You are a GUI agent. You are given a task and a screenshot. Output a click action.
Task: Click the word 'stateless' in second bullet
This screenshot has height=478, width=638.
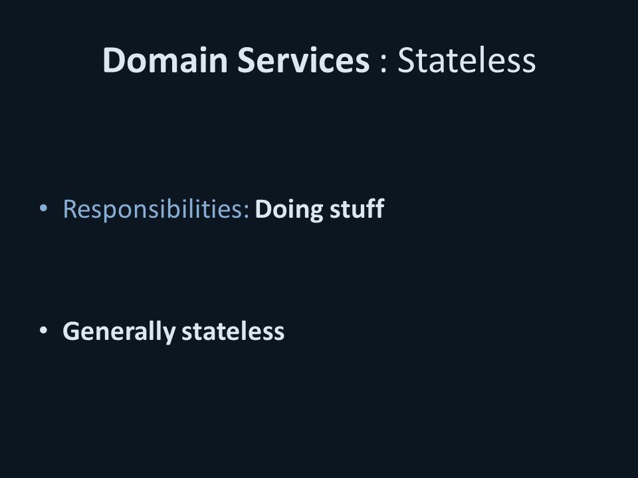click(233, 331)
